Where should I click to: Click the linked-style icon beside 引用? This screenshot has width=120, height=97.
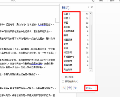point(87,48)
